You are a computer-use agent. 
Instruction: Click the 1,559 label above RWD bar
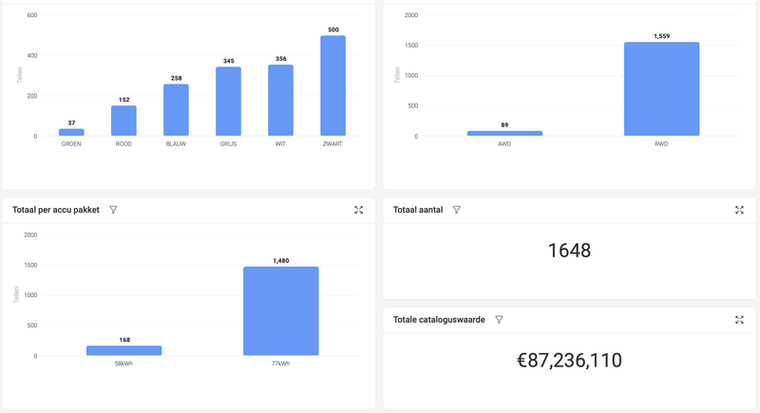(661, 36)
